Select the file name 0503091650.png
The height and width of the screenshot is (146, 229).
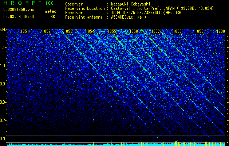(x=19, y=10)
